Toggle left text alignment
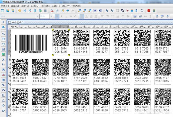The image size is (173, 117). (x=82, y=16)
